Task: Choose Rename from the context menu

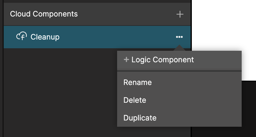Action: pos(137,83)
